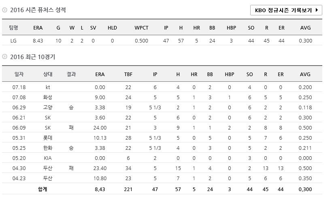The image size is (332, 200).
Task: Select the 06.29 고양 game row
Action: [19, 108]
